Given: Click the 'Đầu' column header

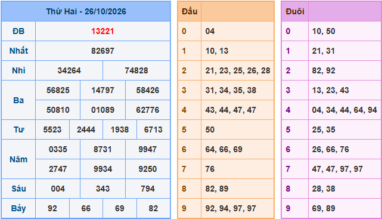Looking at the screenshot, I should (190, 11).
